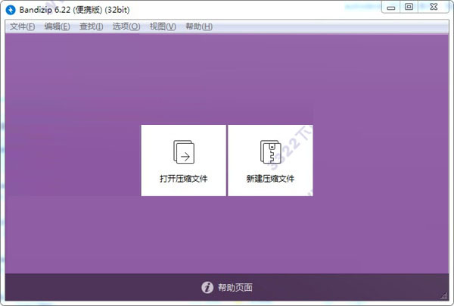
Task: Open the 帮助(H) menu
Action: (x=199, y=27)
